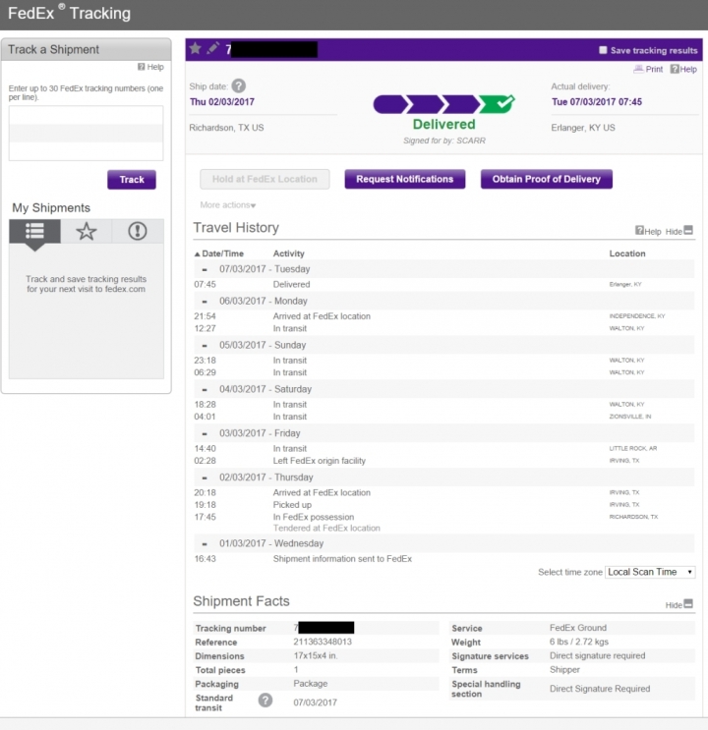The height and width of the screenshot is (730, 708).
Task: Click the 'Picked up' activity row
Action: [443, 505]
